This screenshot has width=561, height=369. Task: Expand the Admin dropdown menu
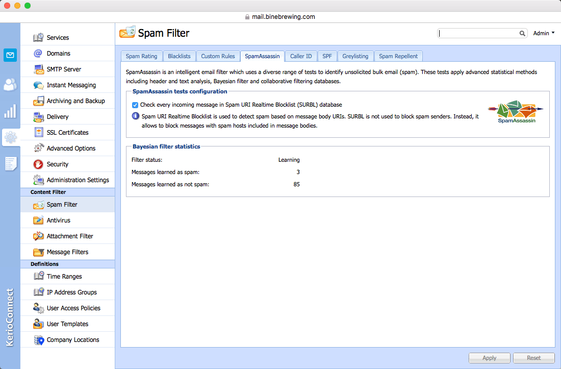click(x=544, y=33)
